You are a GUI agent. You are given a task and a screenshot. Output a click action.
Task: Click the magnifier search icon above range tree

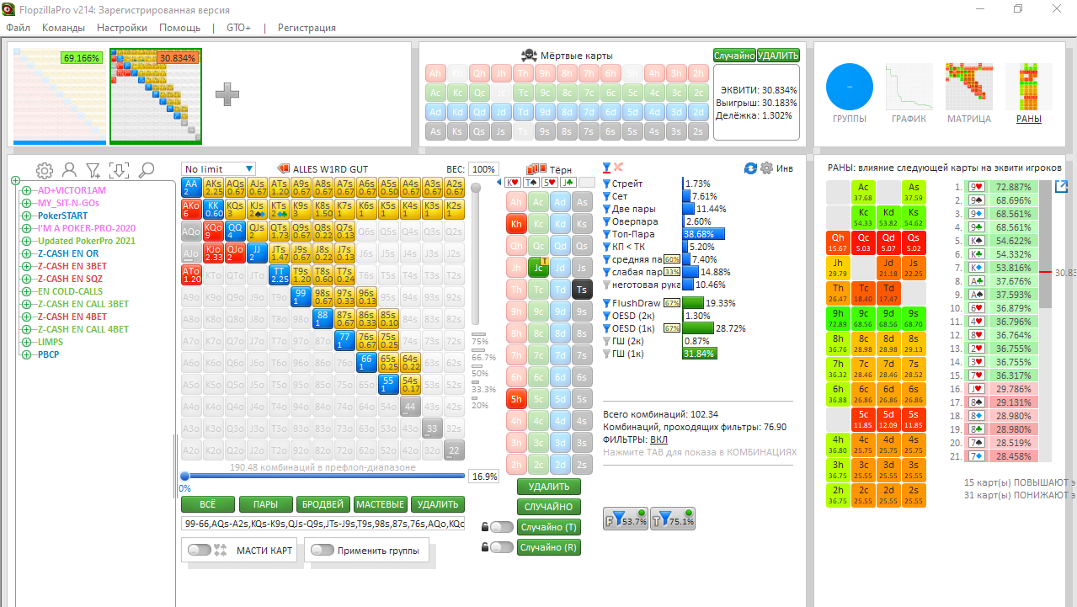coord(146,170)
